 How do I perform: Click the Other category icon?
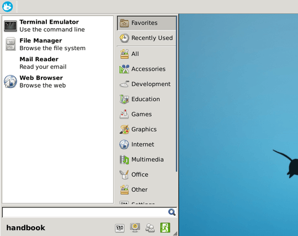[x=124, y=190]
